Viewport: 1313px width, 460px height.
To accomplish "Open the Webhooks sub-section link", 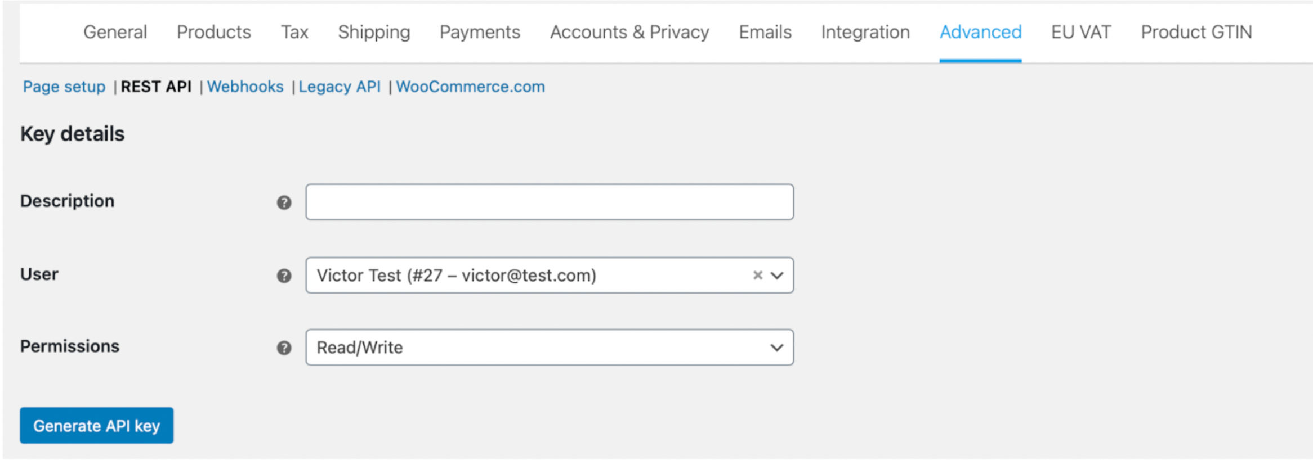I will pyautogui.click(x=245, y=87).
